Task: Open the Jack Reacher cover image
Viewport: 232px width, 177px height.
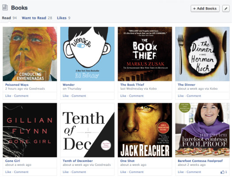Action: click(x=145, y=130)
